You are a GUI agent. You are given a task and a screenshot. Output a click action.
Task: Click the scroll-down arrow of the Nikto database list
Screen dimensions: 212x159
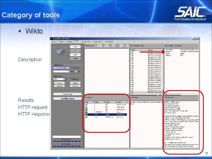(x=162, y=92)
